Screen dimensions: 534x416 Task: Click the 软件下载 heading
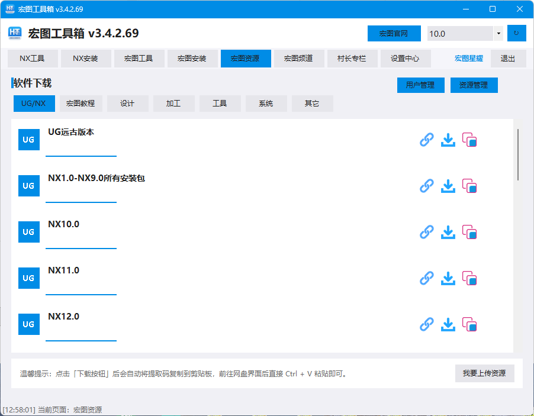[33, 83]
